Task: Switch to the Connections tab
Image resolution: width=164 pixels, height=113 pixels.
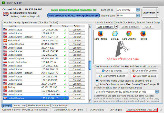Action: [19, 106]
